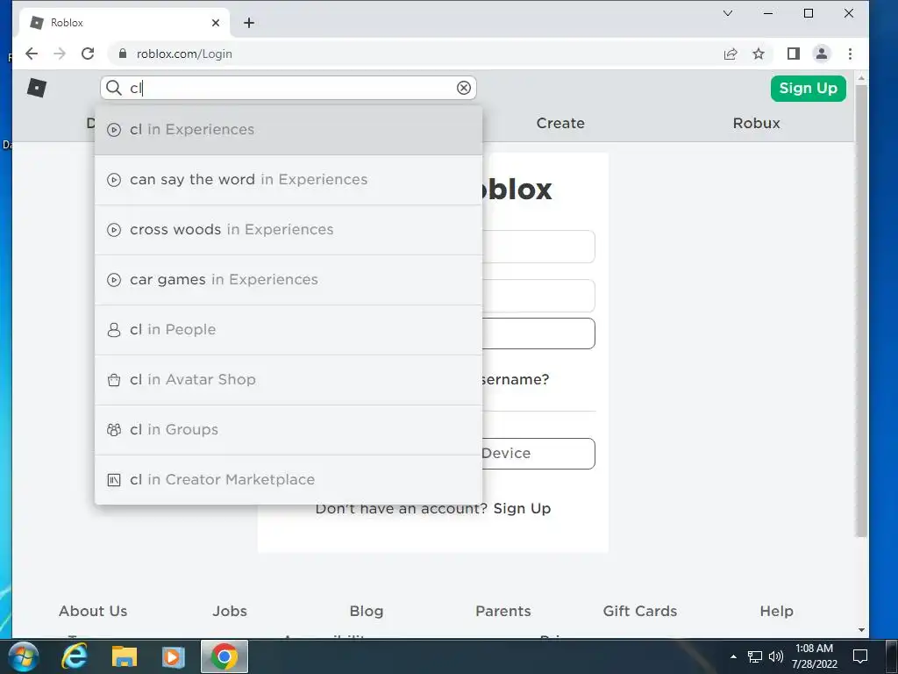Bookmark page with star icon

(759, 54)
